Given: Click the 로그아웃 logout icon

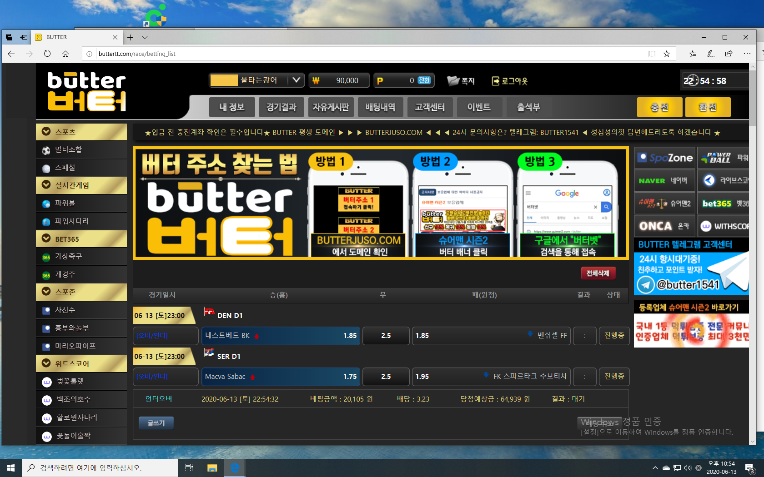Looking at the screenshot, I should click(496, 81).
